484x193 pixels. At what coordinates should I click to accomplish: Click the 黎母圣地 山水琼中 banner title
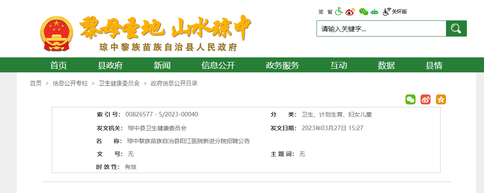(165, 28)
